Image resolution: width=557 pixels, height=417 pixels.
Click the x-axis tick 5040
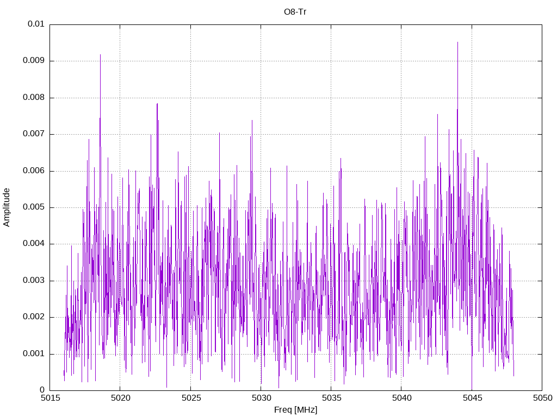(x=402, y=398)
